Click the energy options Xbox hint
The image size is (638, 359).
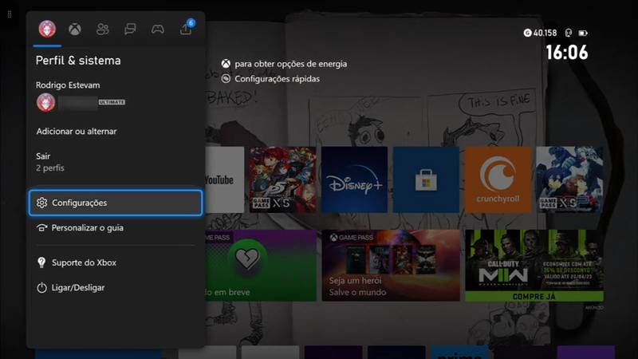coord(284,64)
